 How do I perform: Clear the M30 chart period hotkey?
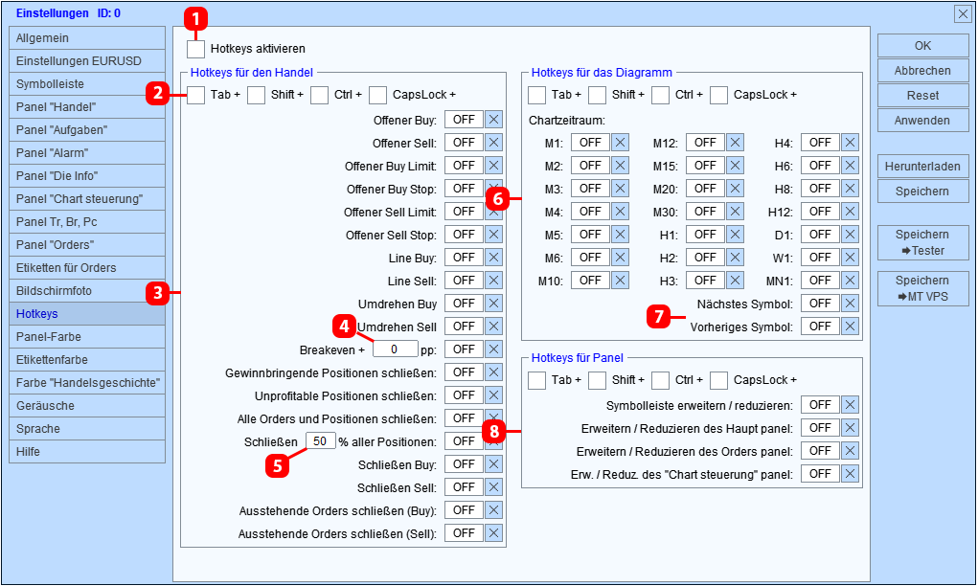click(x=735, y=212)
